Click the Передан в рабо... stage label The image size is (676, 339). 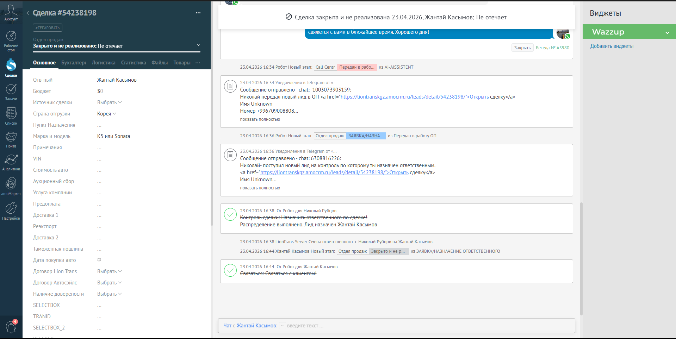(x=357, y=67)
